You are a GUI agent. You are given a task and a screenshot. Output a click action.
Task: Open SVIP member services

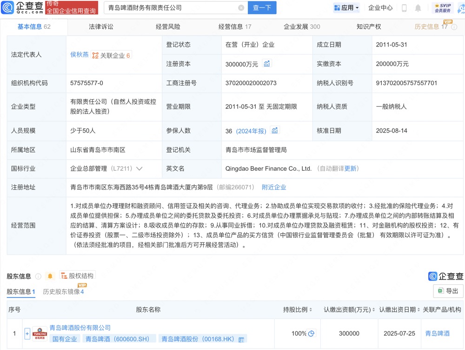point(443,8)
